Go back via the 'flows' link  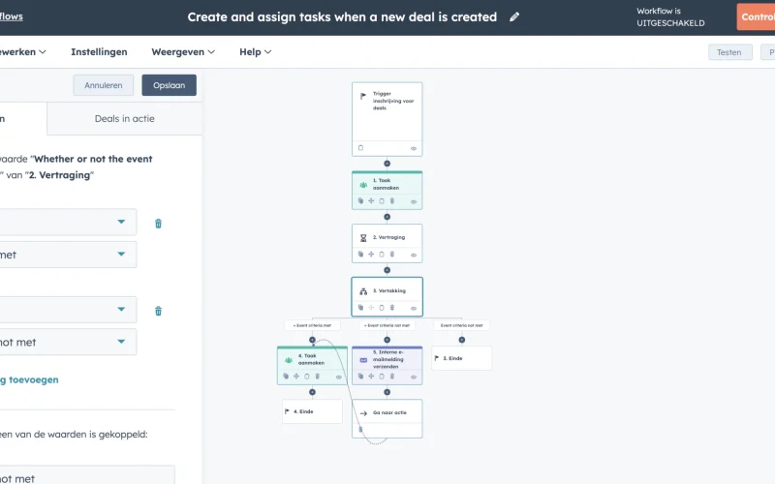tap(12, 16)
